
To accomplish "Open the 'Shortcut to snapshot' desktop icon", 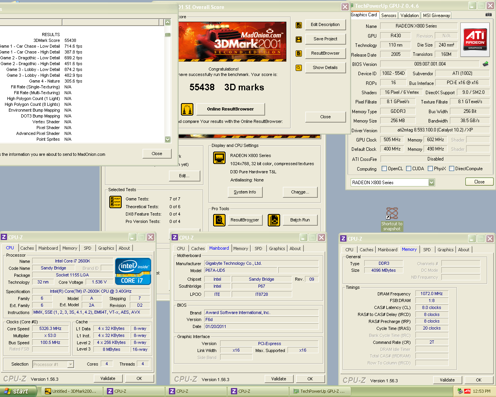I will point(392,219).
